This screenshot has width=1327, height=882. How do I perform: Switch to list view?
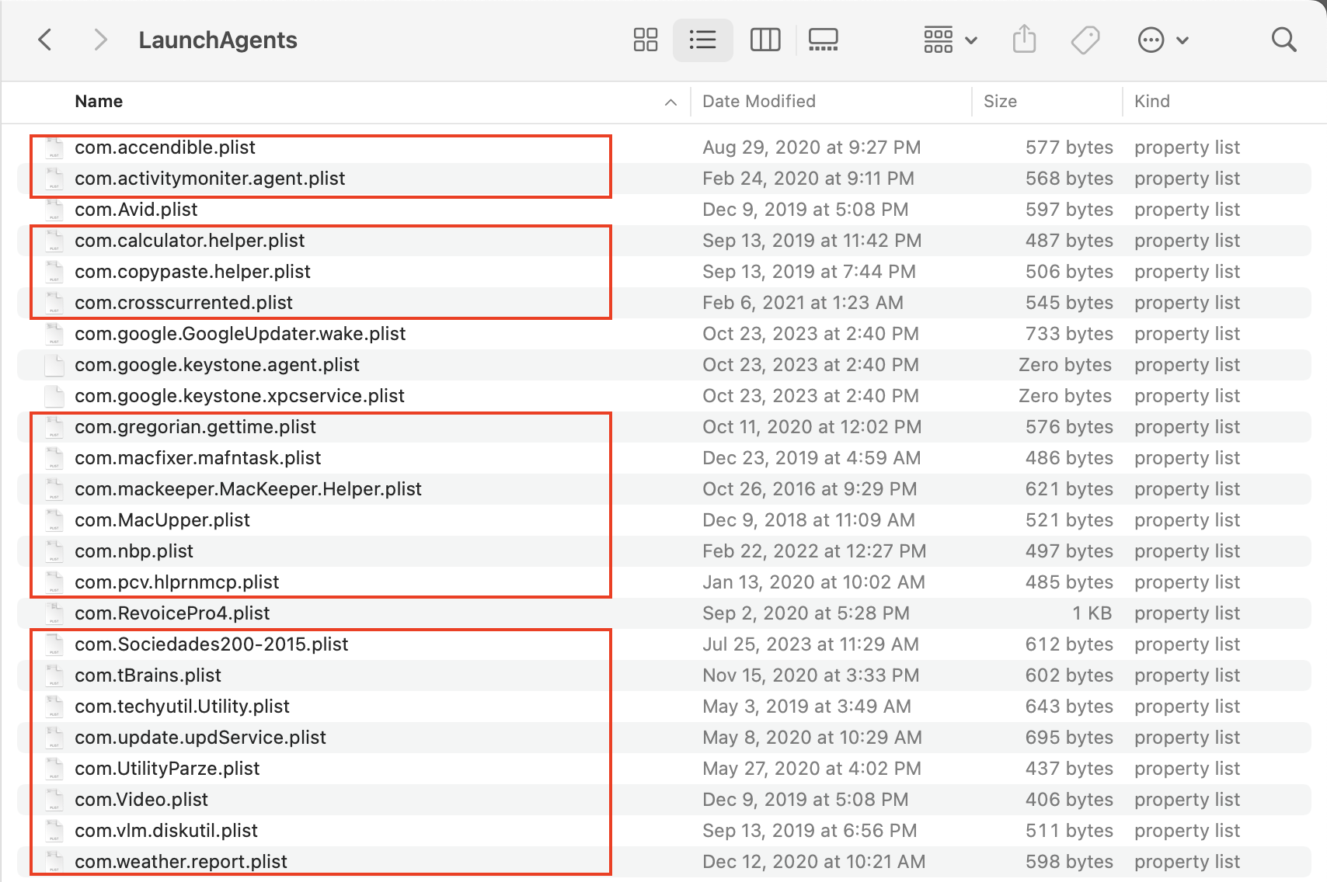click(702, 40)
